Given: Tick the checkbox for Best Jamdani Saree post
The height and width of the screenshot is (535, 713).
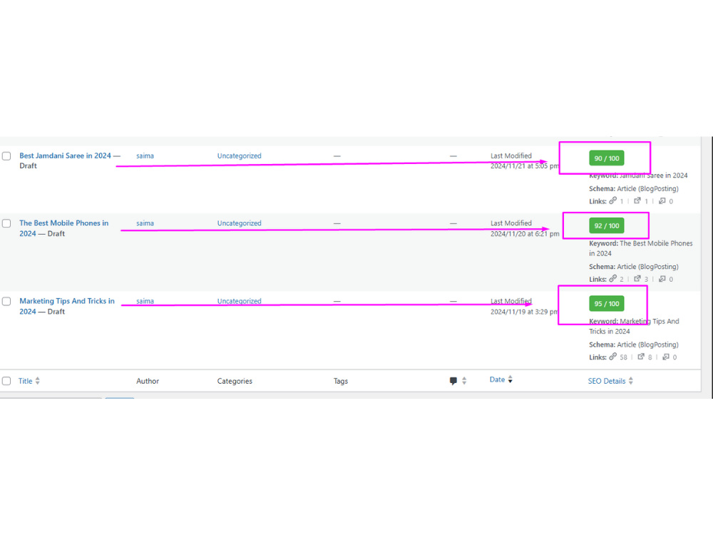Looking at the screenshot, I should [6, 156].
